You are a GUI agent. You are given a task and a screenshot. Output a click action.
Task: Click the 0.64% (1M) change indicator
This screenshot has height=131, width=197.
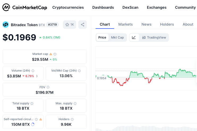point(50,38)
